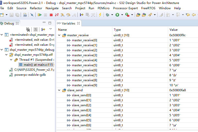The image size is (198, 132).
Task: Open the FreeRTOS menu
Action: [148, 8]
